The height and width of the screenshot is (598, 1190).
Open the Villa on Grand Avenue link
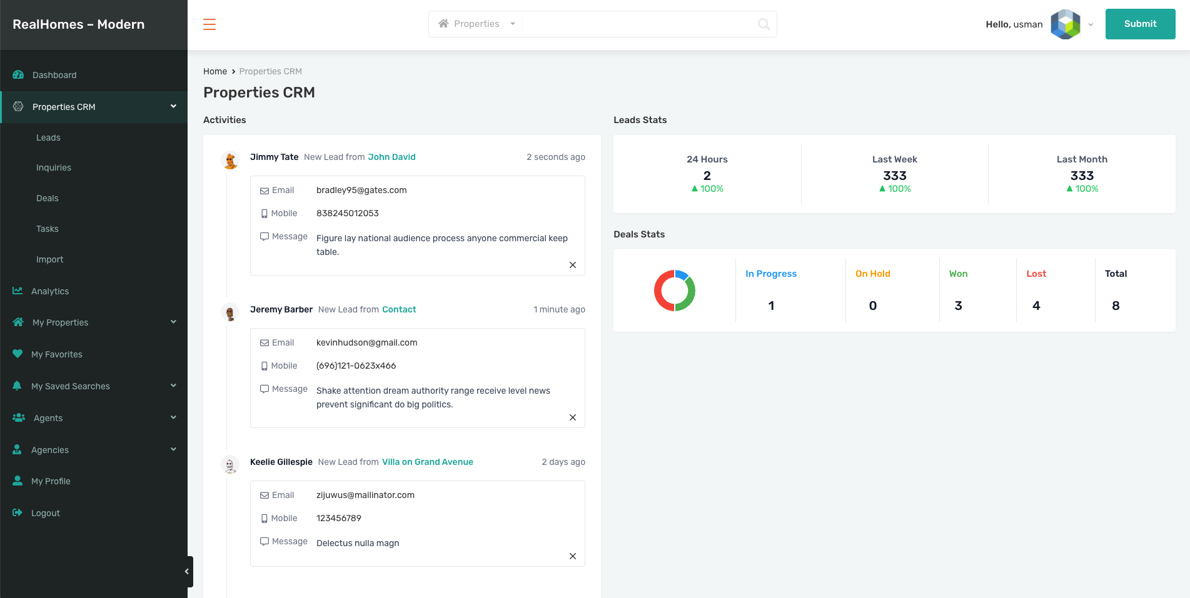click(x=428, y=462)
